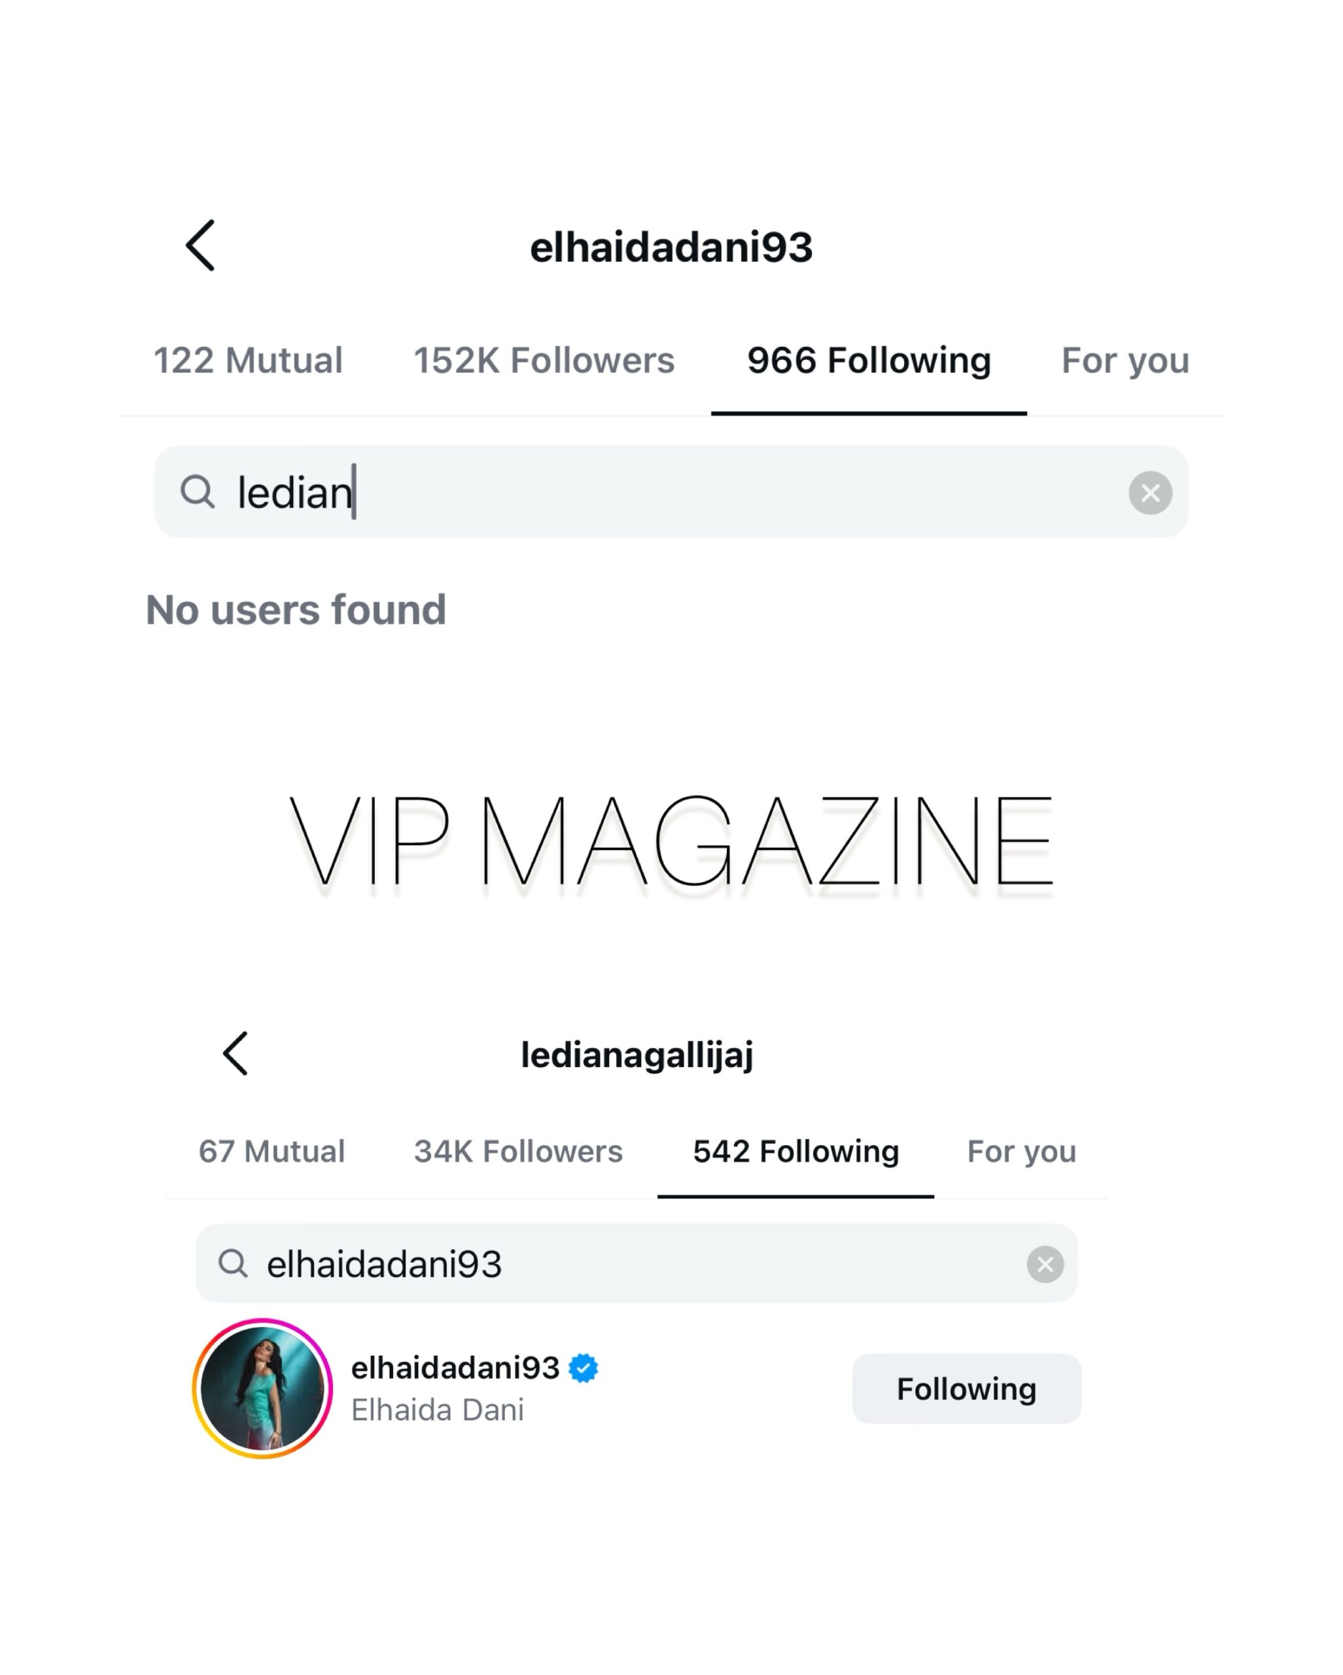Go back from elhaidadani93 following list
Screen dimensions: 1343x1675
click(200, 245)
